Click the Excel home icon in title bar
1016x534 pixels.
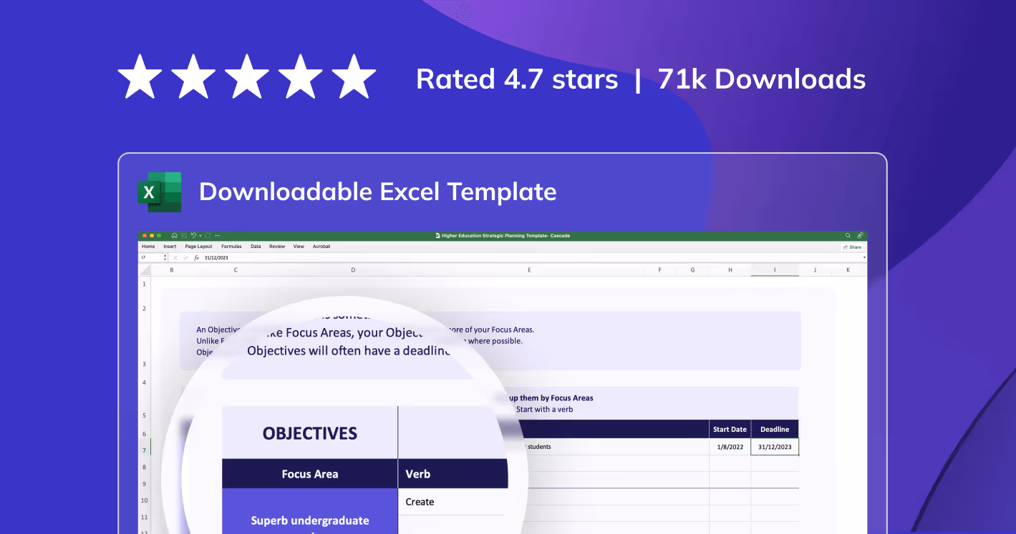[174, 235]
